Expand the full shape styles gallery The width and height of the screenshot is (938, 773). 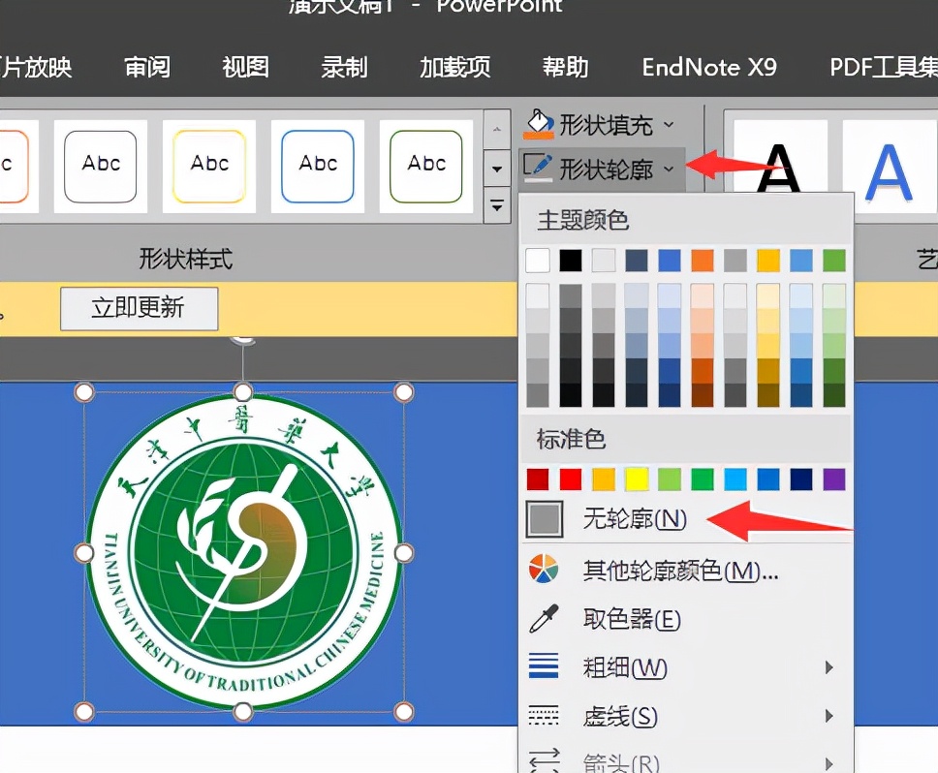496,206
